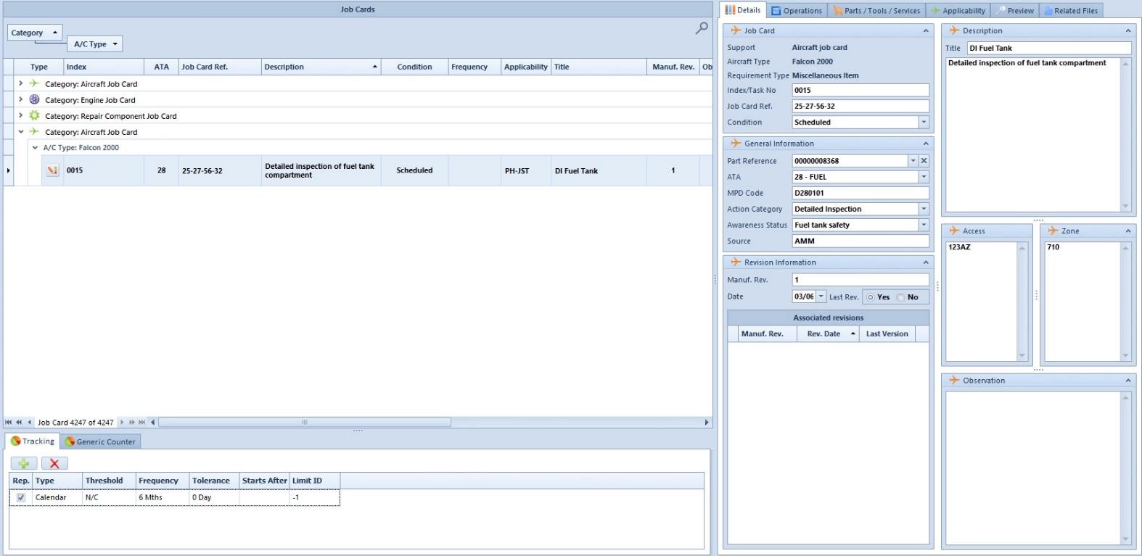The image size is (1142, 556).
Task: Click the Repair Component Job Card gear icon
Action: click(x=34, y=115)
